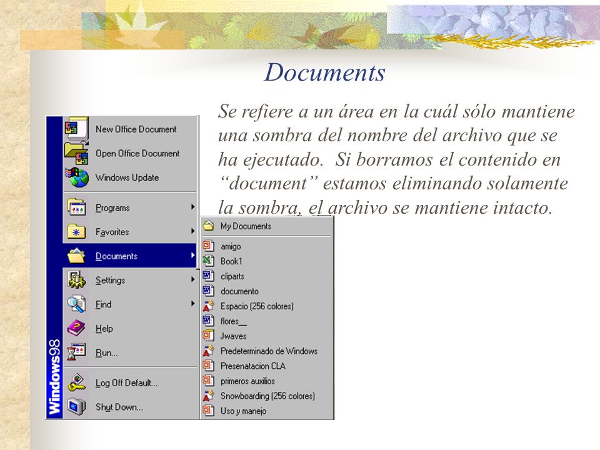Open the Programs menu item
The height and width of the screenshot is (450, 600).
130,207
